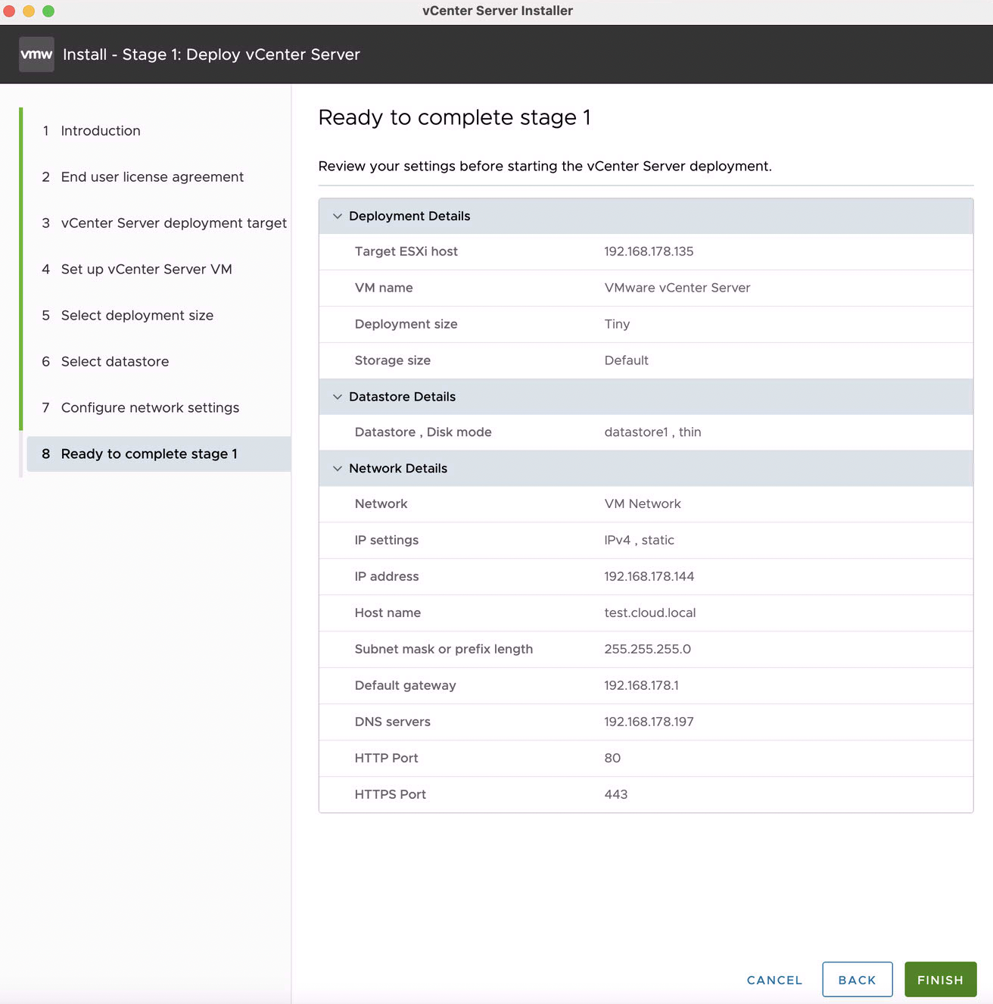Click the VMware logo in header

pyautogui.click(x=36, y=55)
